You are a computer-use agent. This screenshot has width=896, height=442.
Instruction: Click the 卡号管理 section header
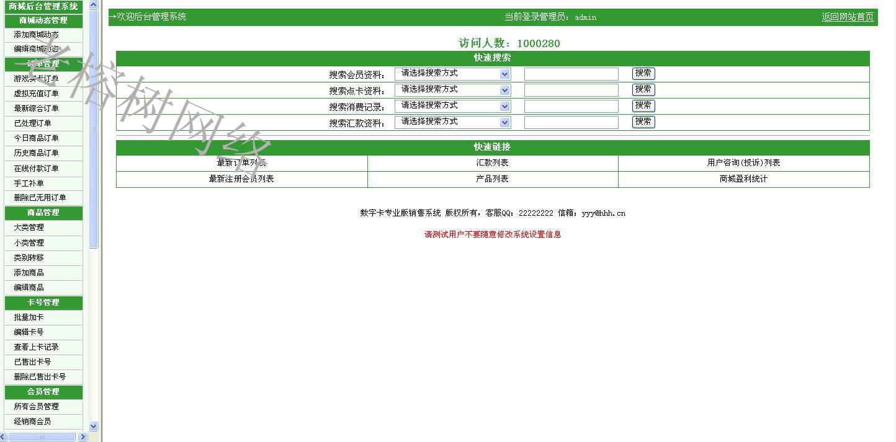click(43, 303)
